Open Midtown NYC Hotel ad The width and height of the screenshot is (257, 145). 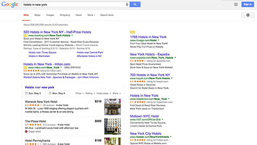(x=144, y=116)
